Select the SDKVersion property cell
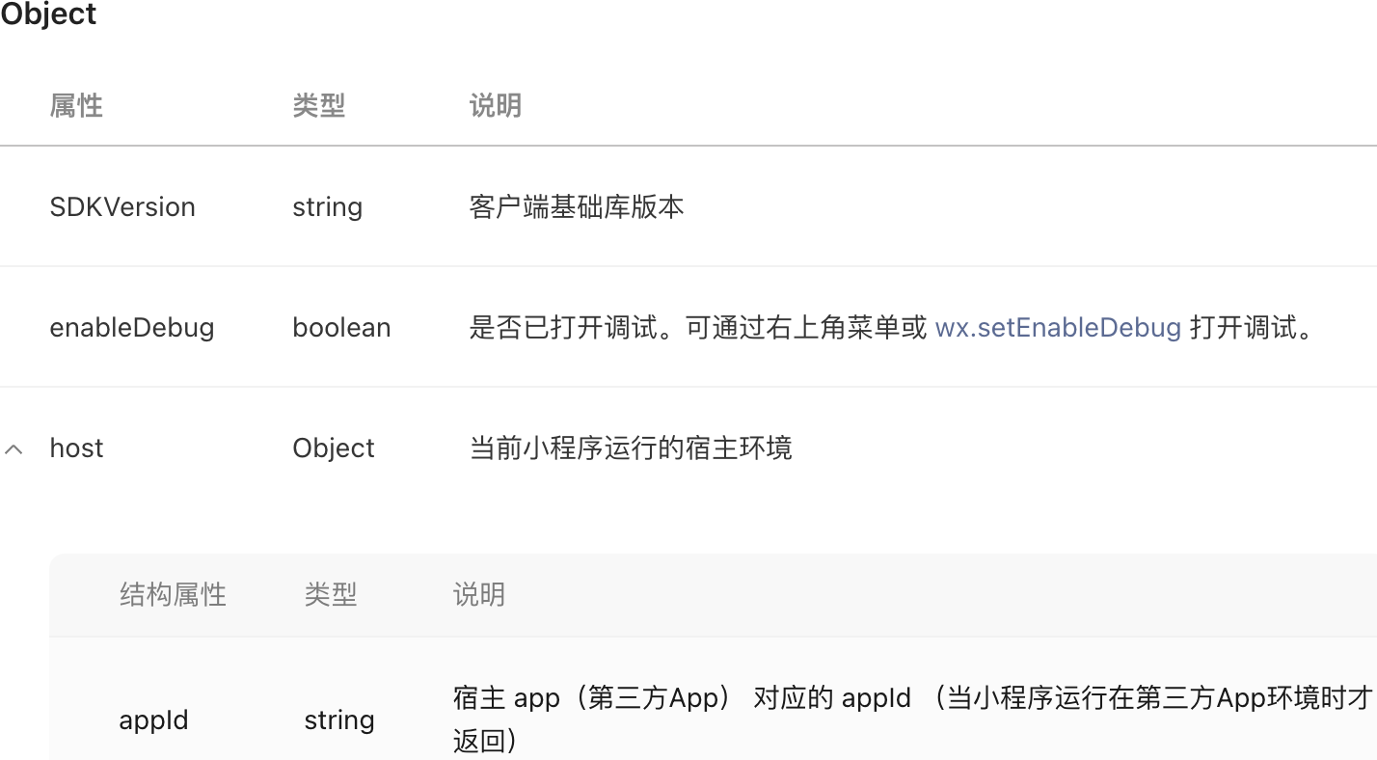1377x760 pixels. click(x=122, y=206)
